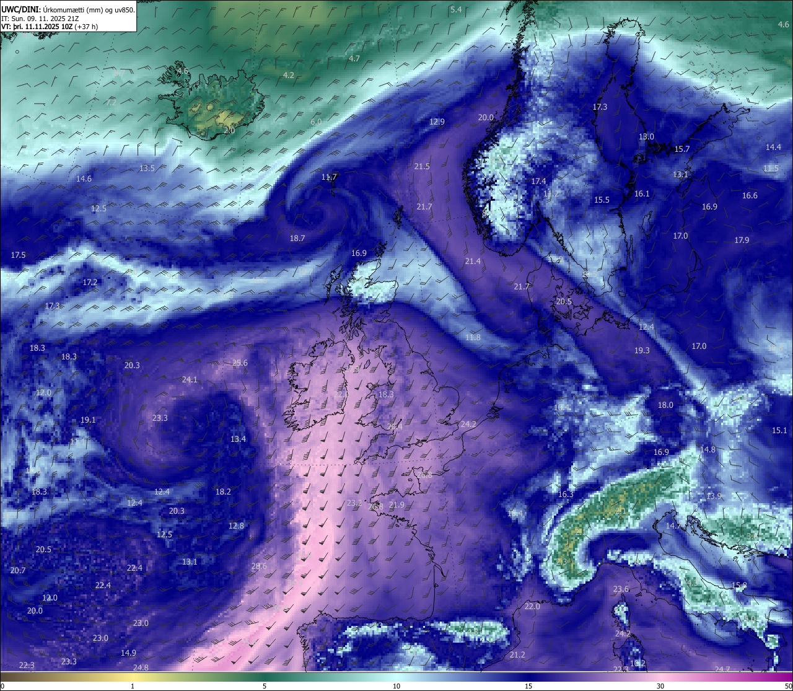Screen dimensions: 793x691
Task: Click the 17.2 value label
Action: coord(90,282)
